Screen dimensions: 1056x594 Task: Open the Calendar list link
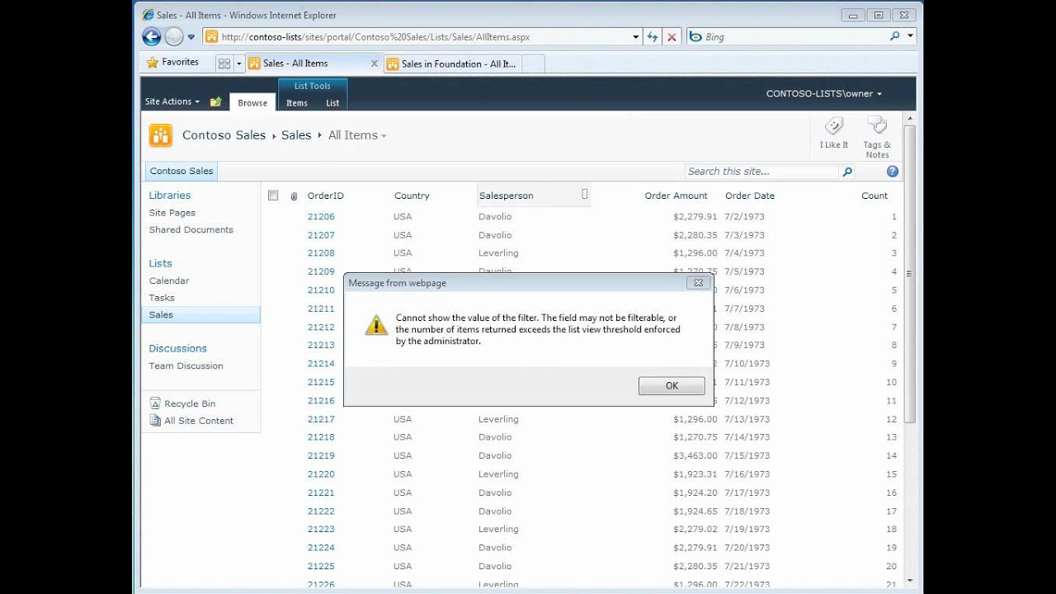point(169,281)
